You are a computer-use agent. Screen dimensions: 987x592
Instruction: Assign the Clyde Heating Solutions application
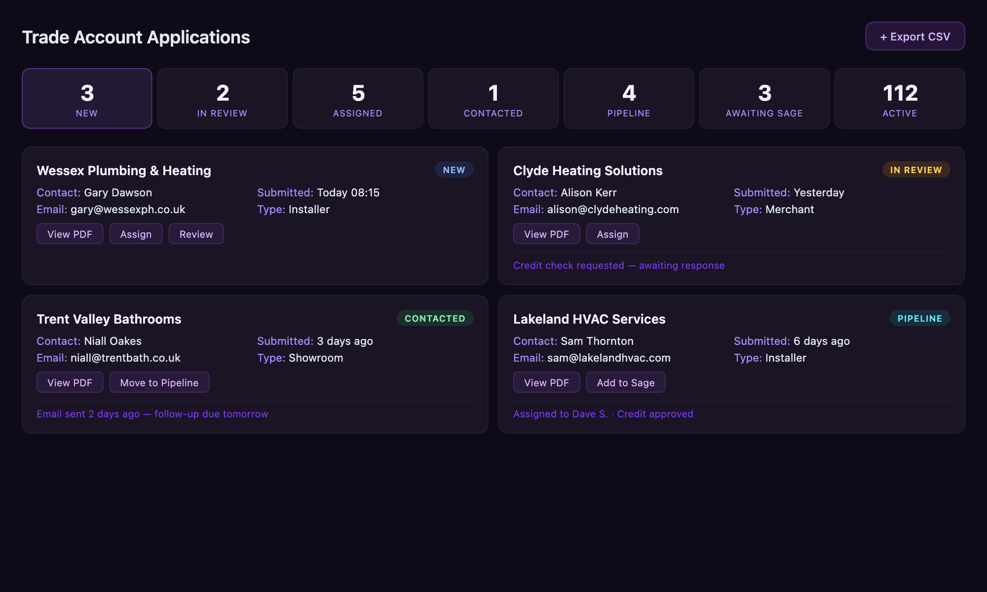[x=612, y=234]
